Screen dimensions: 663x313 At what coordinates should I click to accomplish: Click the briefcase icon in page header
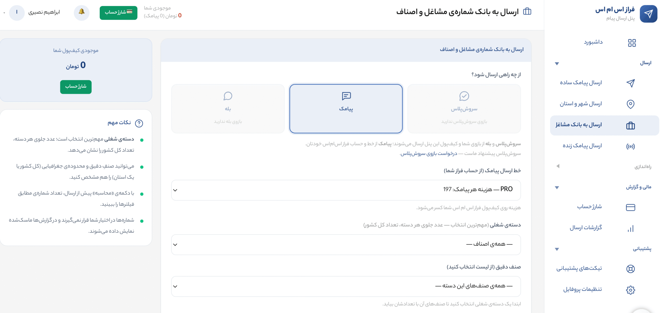tap(527, 12)
